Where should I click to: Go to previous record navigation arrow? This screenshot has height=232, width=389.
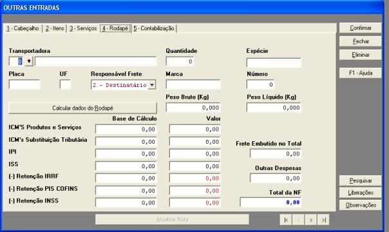tap(298, 220)
